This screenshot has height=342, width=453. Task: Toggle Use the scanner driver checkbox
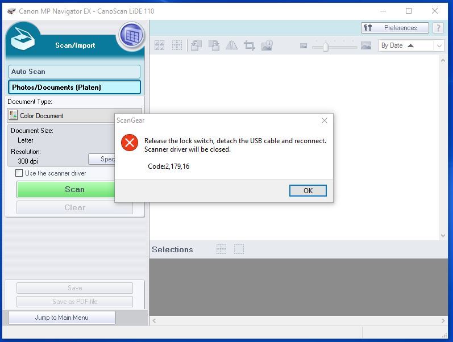click(19, 173)
